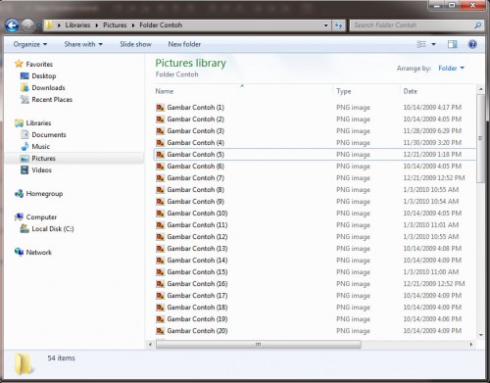This screenshot has height=383, width=490.
Task: Start the Slide show
Action: tap(135, 44)
